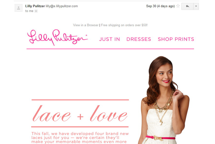Open the JUST IN navigation item

click(109, 39)
